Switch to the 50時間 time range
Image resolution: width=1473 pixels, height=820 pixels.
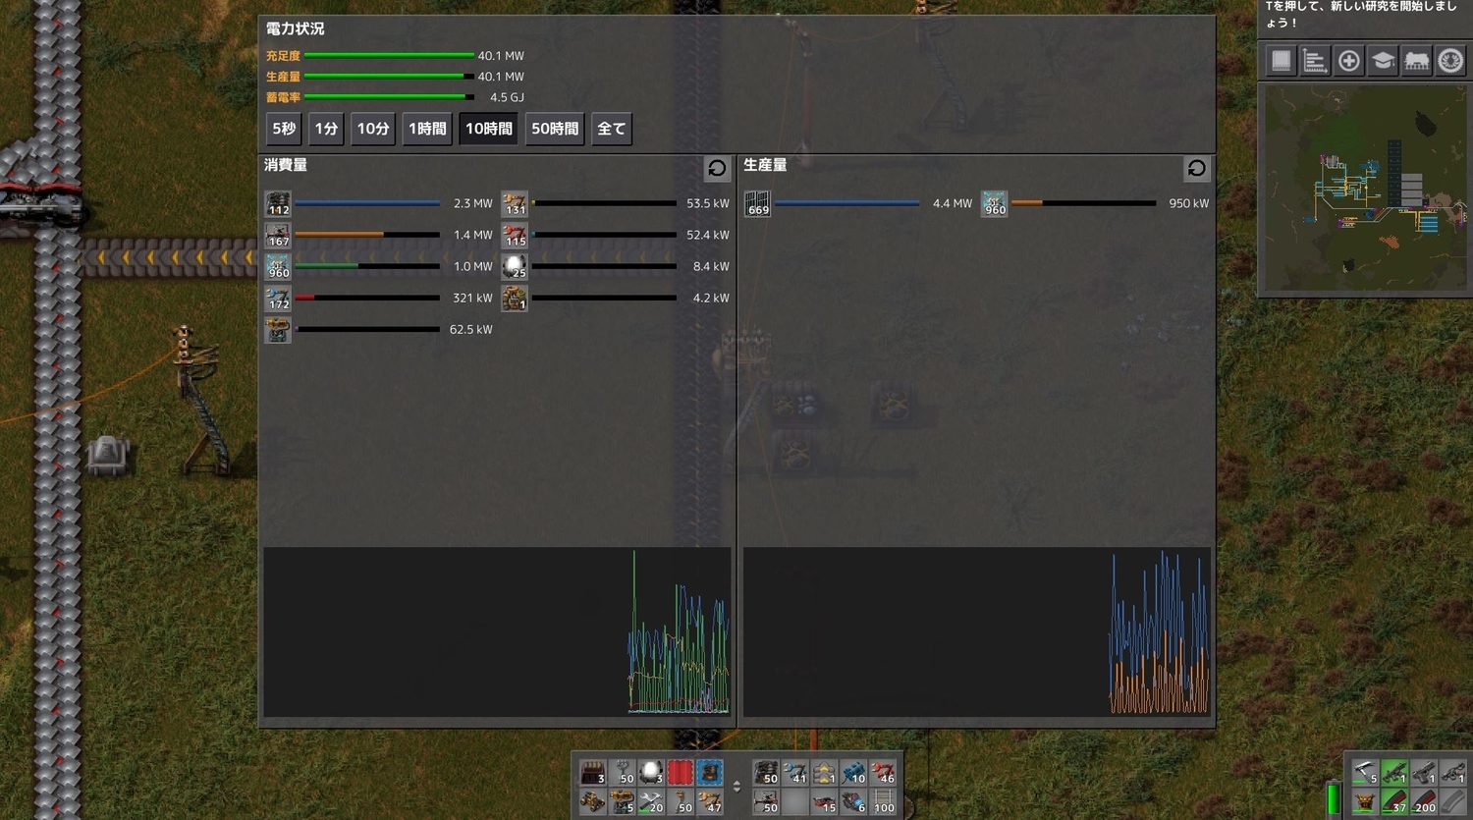click(555, 129)
